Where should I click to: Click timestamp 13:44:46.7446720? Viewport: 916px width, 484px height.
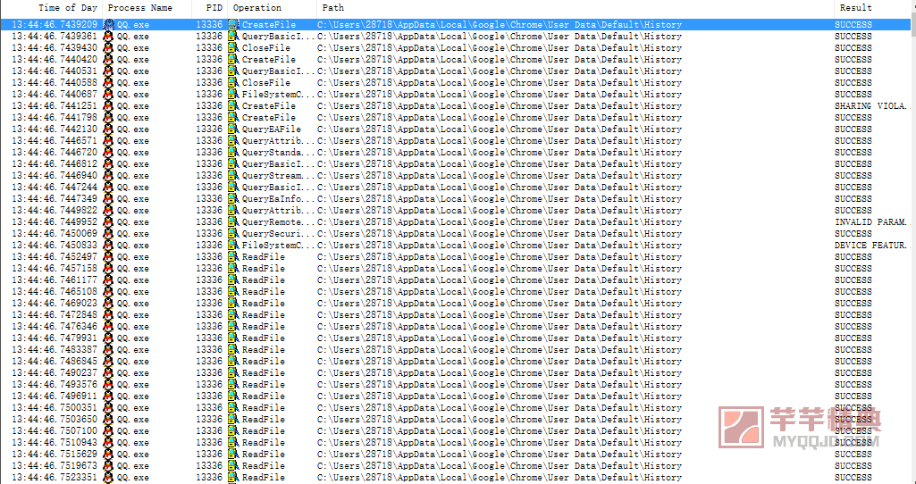point(55,153)
